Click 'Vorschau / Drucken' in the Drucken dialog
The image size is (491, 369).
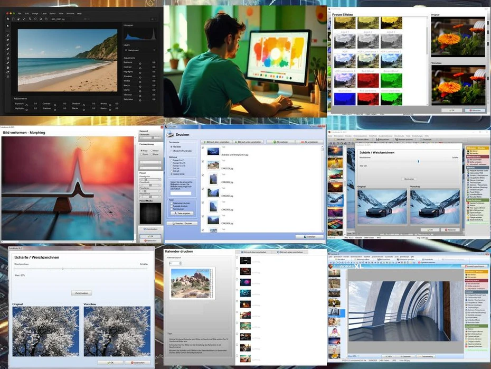(182, 224)
